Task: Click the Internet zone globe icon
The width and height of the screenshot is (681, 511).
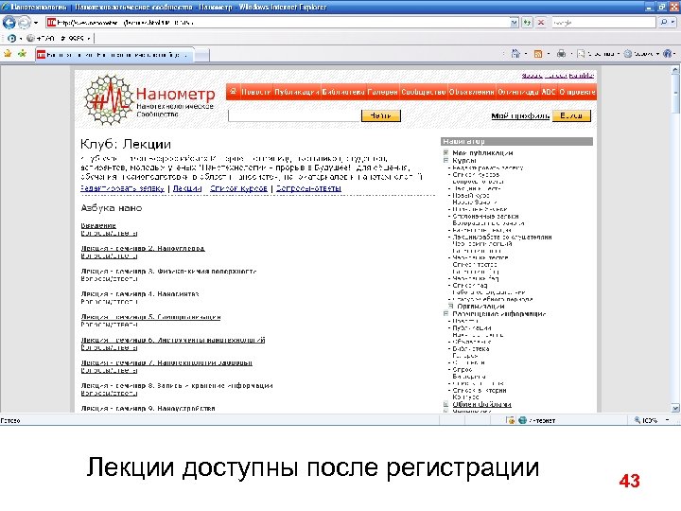Action: (522, 420)
